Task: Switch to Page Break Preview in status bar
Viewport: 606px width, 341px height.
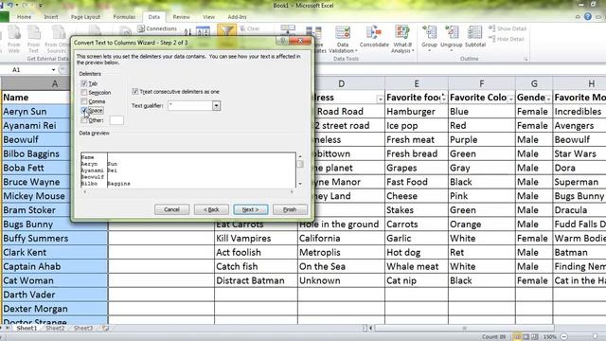Action: 535,337
